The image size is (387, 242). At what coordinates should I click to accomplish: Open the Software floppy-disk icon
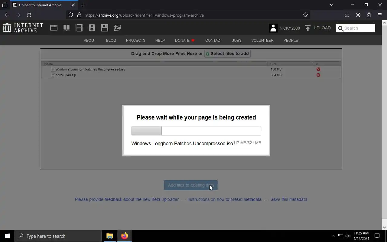[x=105, y=28]
